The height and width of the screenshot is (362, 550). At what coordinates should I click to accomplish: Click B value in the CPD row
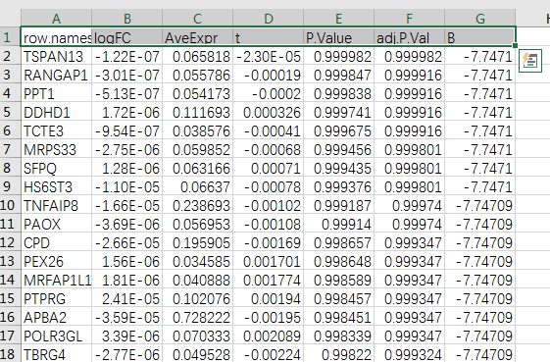click(480, 242)
